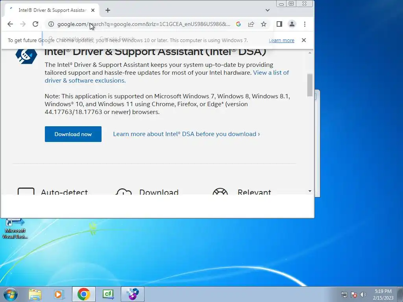
Task: Click the Chrome taskbar icon
Action: tap(84, 294)
